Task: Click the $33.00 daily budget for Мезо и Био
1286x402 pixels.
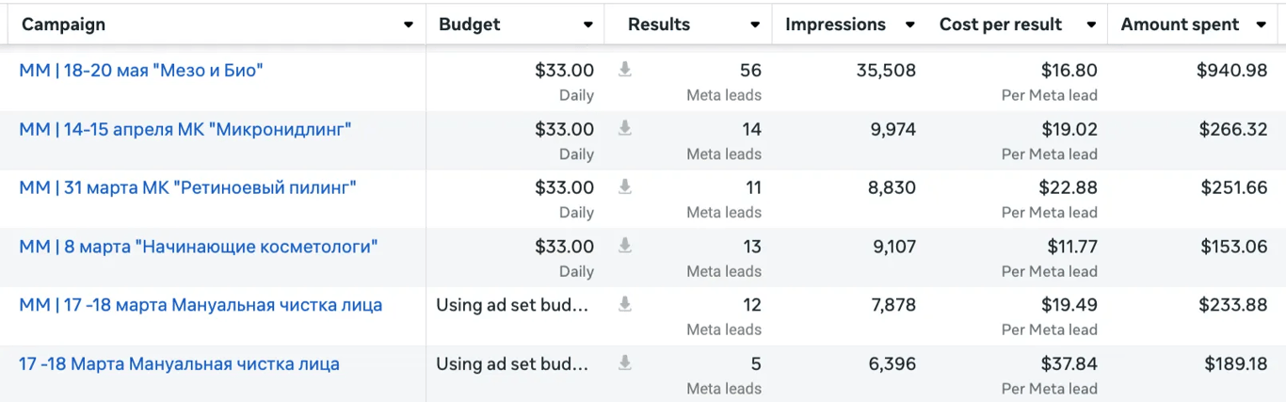Action: (564, 70)
